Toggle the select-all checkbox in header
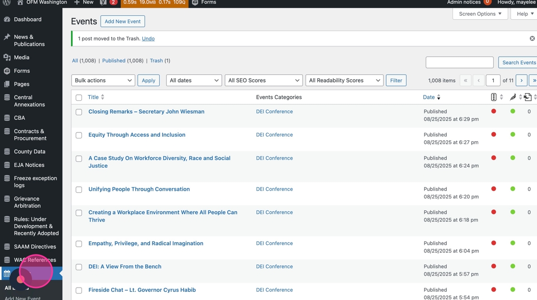The height and width of the screenshot is (300, 537). [79, 98]
